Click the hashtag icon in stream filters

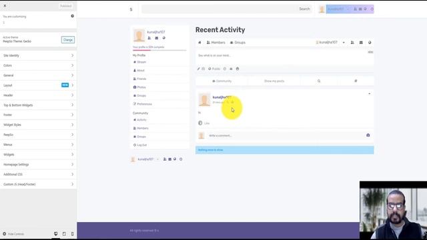pos(356,81)
